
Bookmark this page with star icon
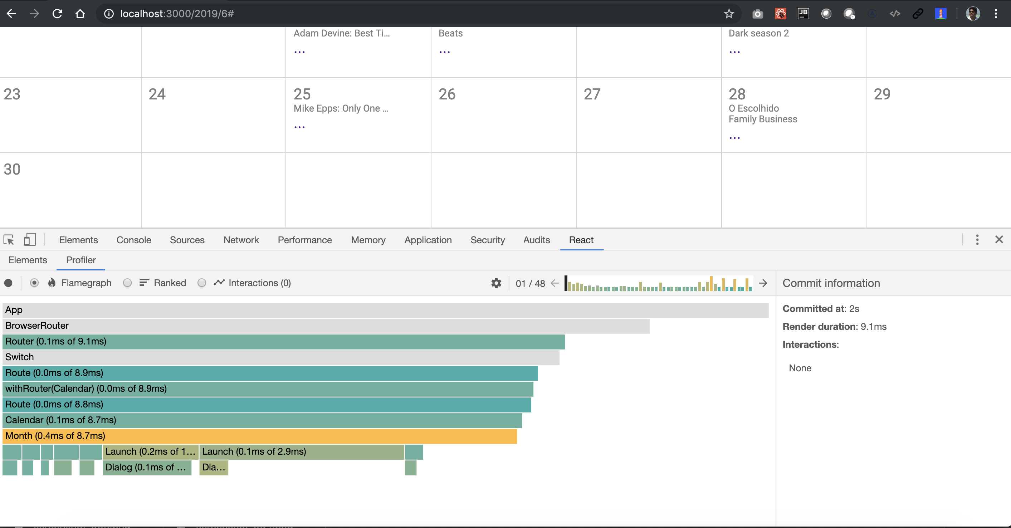point(729,14)
